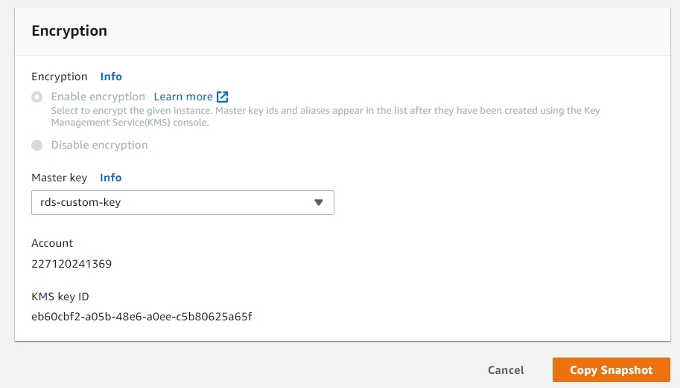Click the Encryption section heading
The height and width of the screenshot is (388, 680).
[69, 31]
